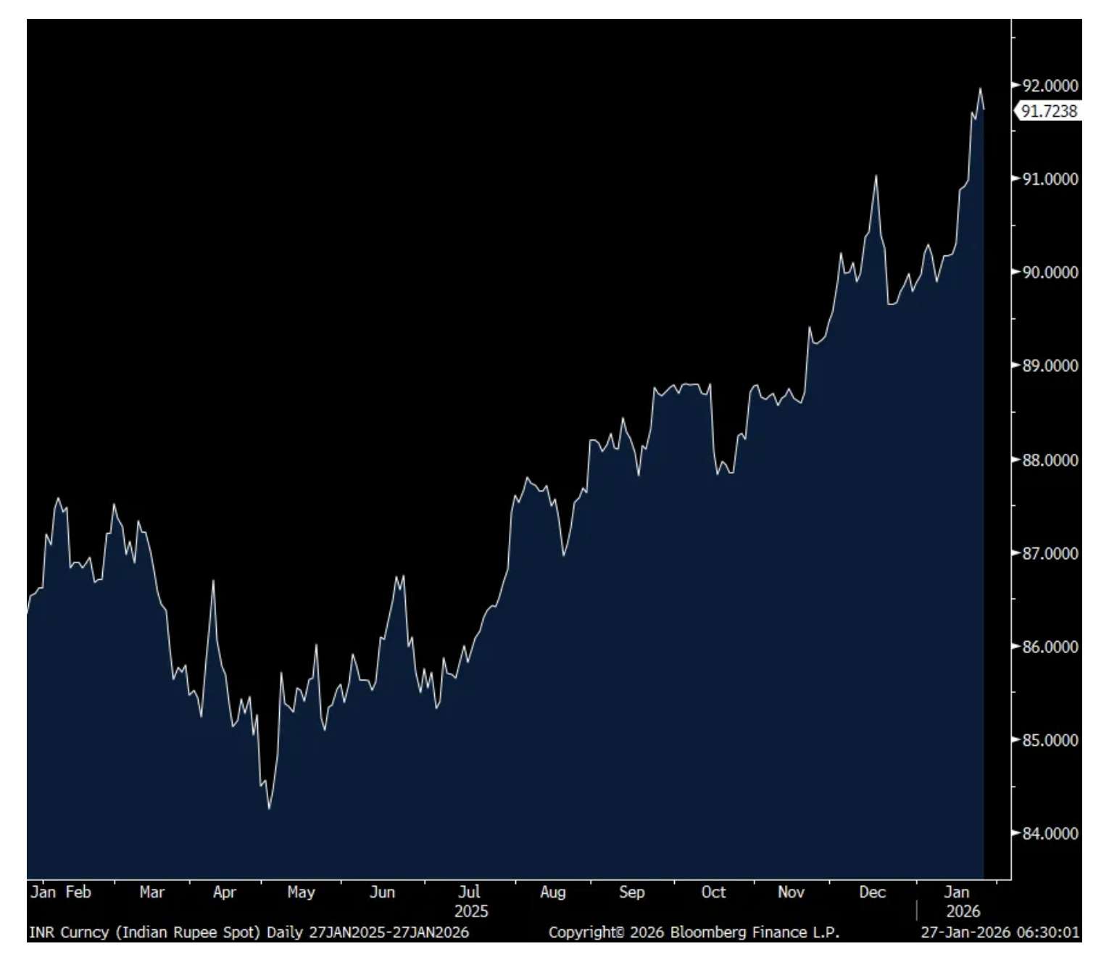1109x970 pixels.
Task: Click the Nov month label
Action: [x=791, y=892]
